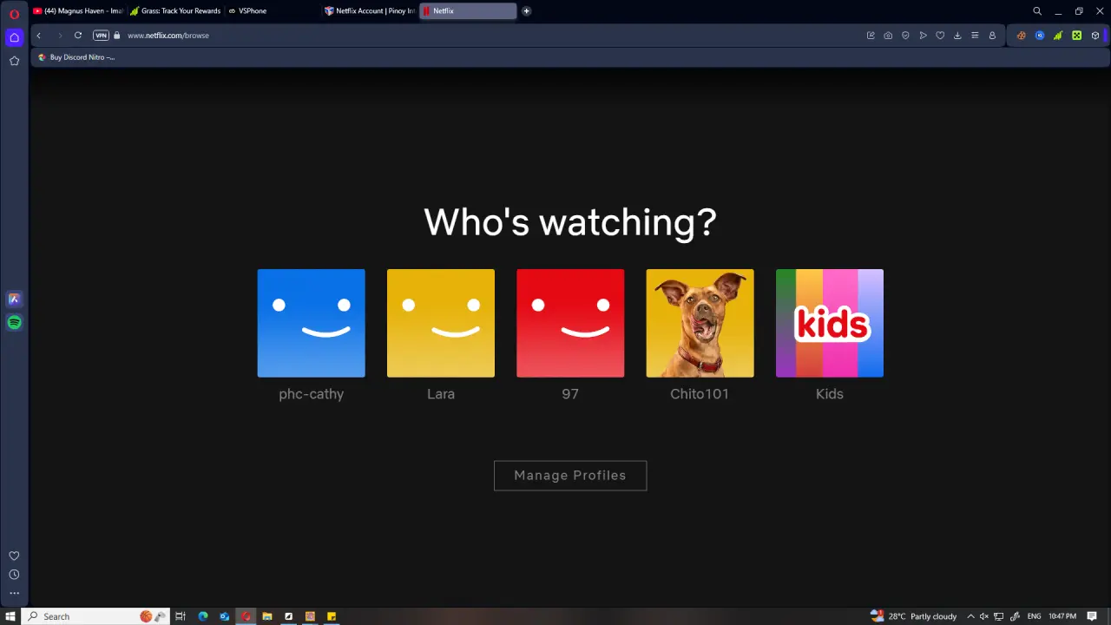Open the sidebar three-dots setup menu

(x=14, y=594)
